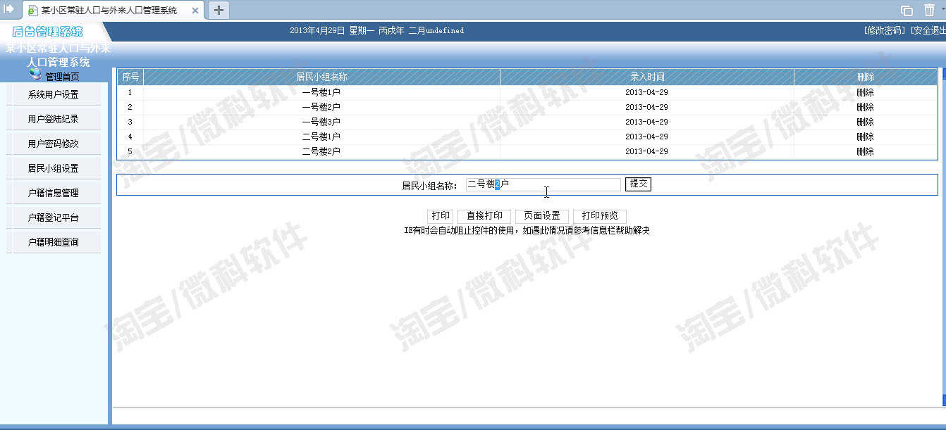Click the header date 2013年4月29日 星期一
Screen dimensions: 946x430
332,30
